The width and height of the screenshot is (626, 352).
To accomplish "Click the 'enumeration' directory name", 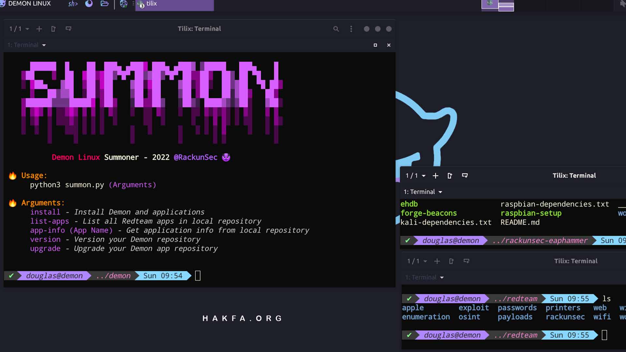I will tap(426, 317).
